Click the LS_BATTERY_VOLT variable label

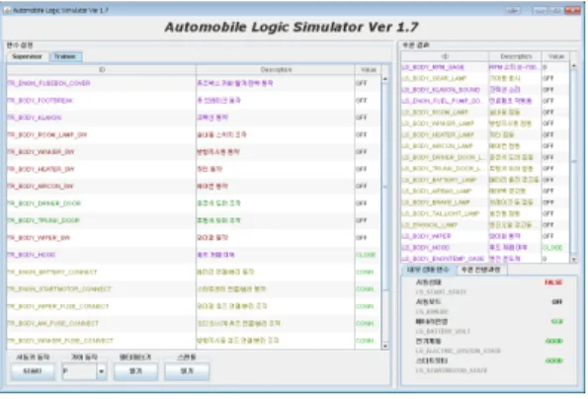coord(443,331)
